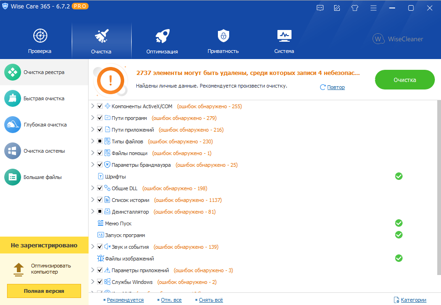The height and width of the screenshot is (305, 441).
Task: Click the Повтор rescan link
Action: tap(336, 87)
